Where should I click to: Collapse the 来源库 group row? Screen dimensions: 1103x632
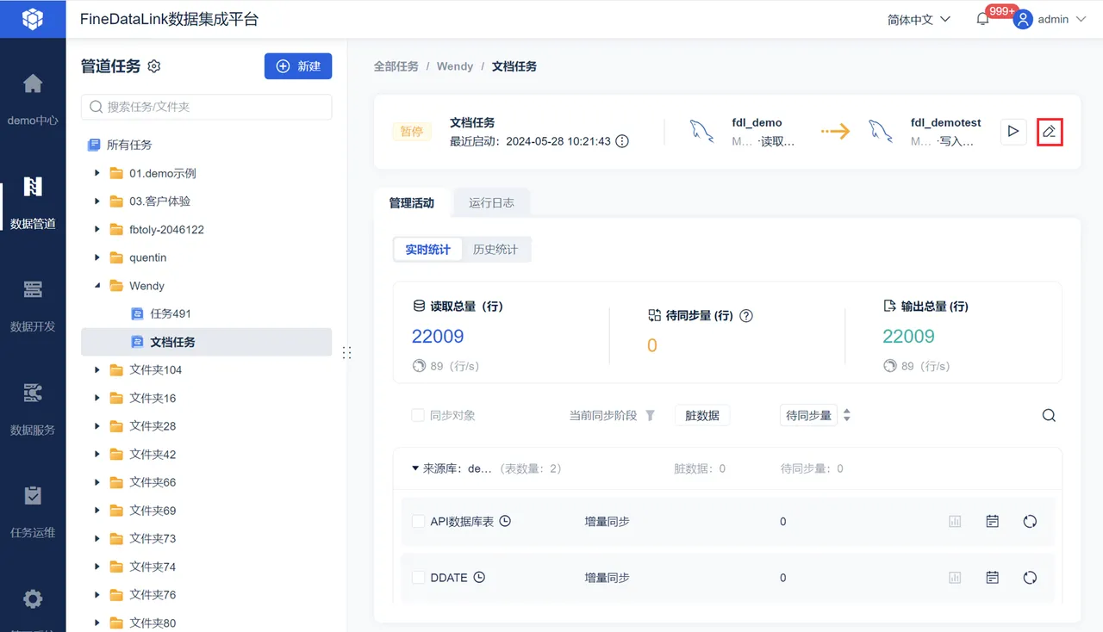point(415,468)
